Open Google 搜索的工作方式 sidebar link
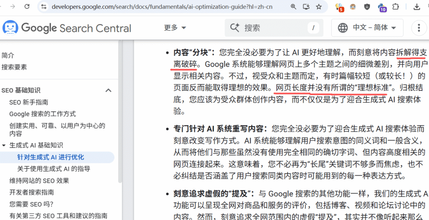The image size is (429, 220). click(x=43, y=114)
